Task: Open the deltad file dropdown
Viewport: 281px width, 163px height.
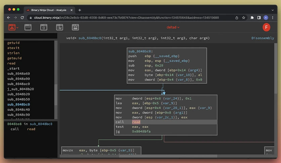Action: (x=173, y=27)
